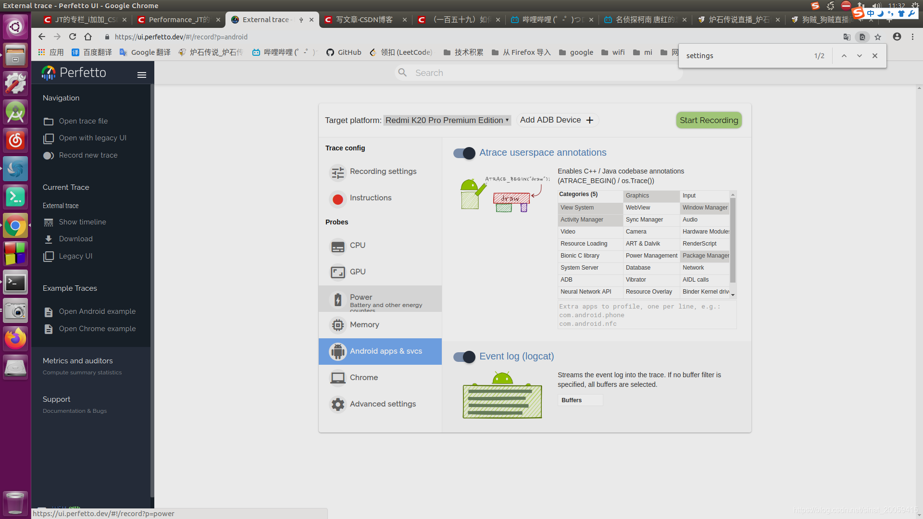Click the Perfetto search input field
This screenshot has width=923, height=519.
pos(538,73)
